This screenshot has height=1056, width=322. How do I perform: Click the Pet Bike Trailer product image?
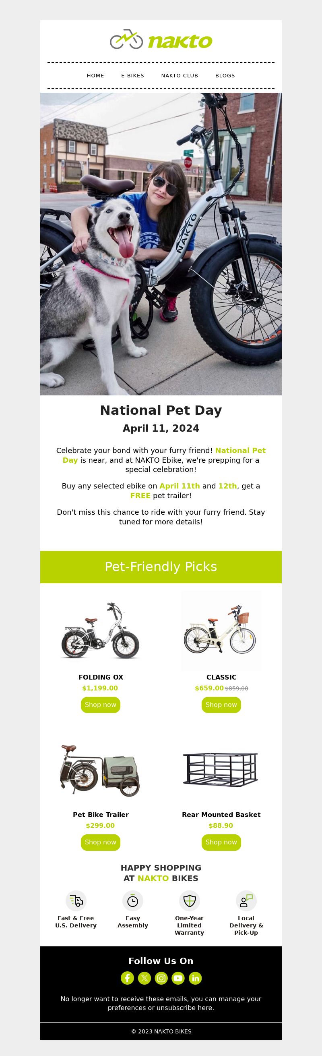click(101, 769)
